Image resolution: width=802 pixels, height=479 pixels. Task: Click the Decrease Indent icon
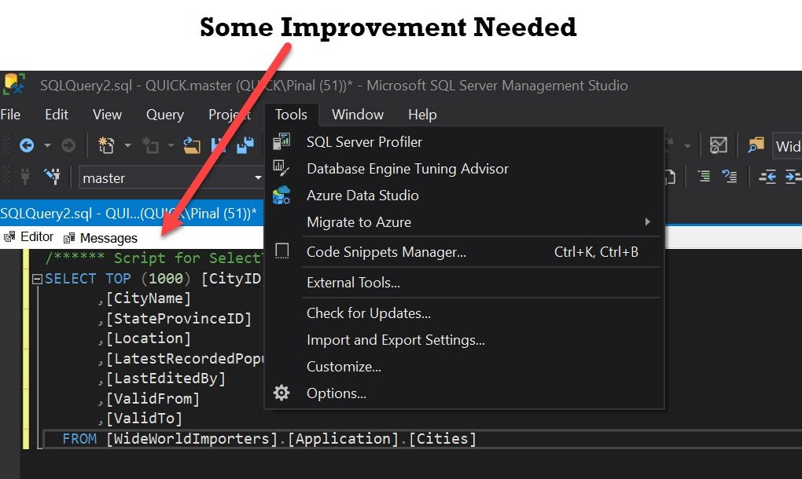point(767,177)
